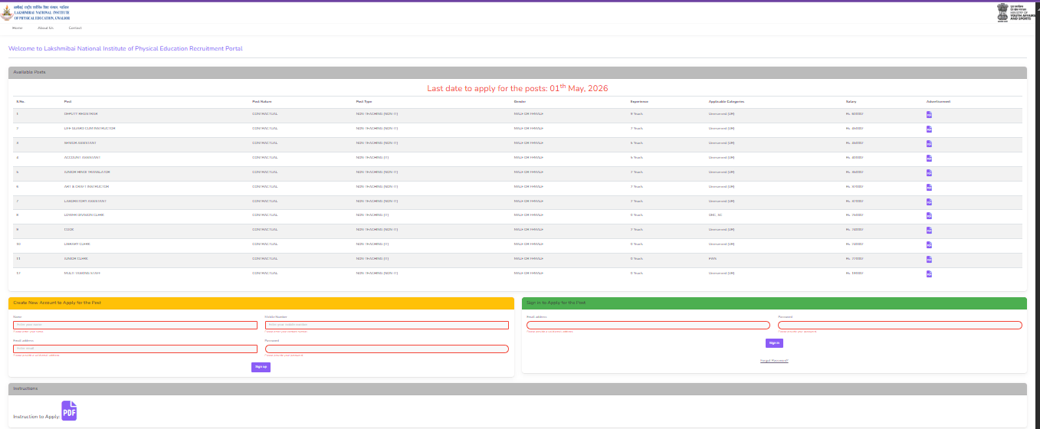Open the Multi Tasking Staff advertisement PDF

point(929,273)
